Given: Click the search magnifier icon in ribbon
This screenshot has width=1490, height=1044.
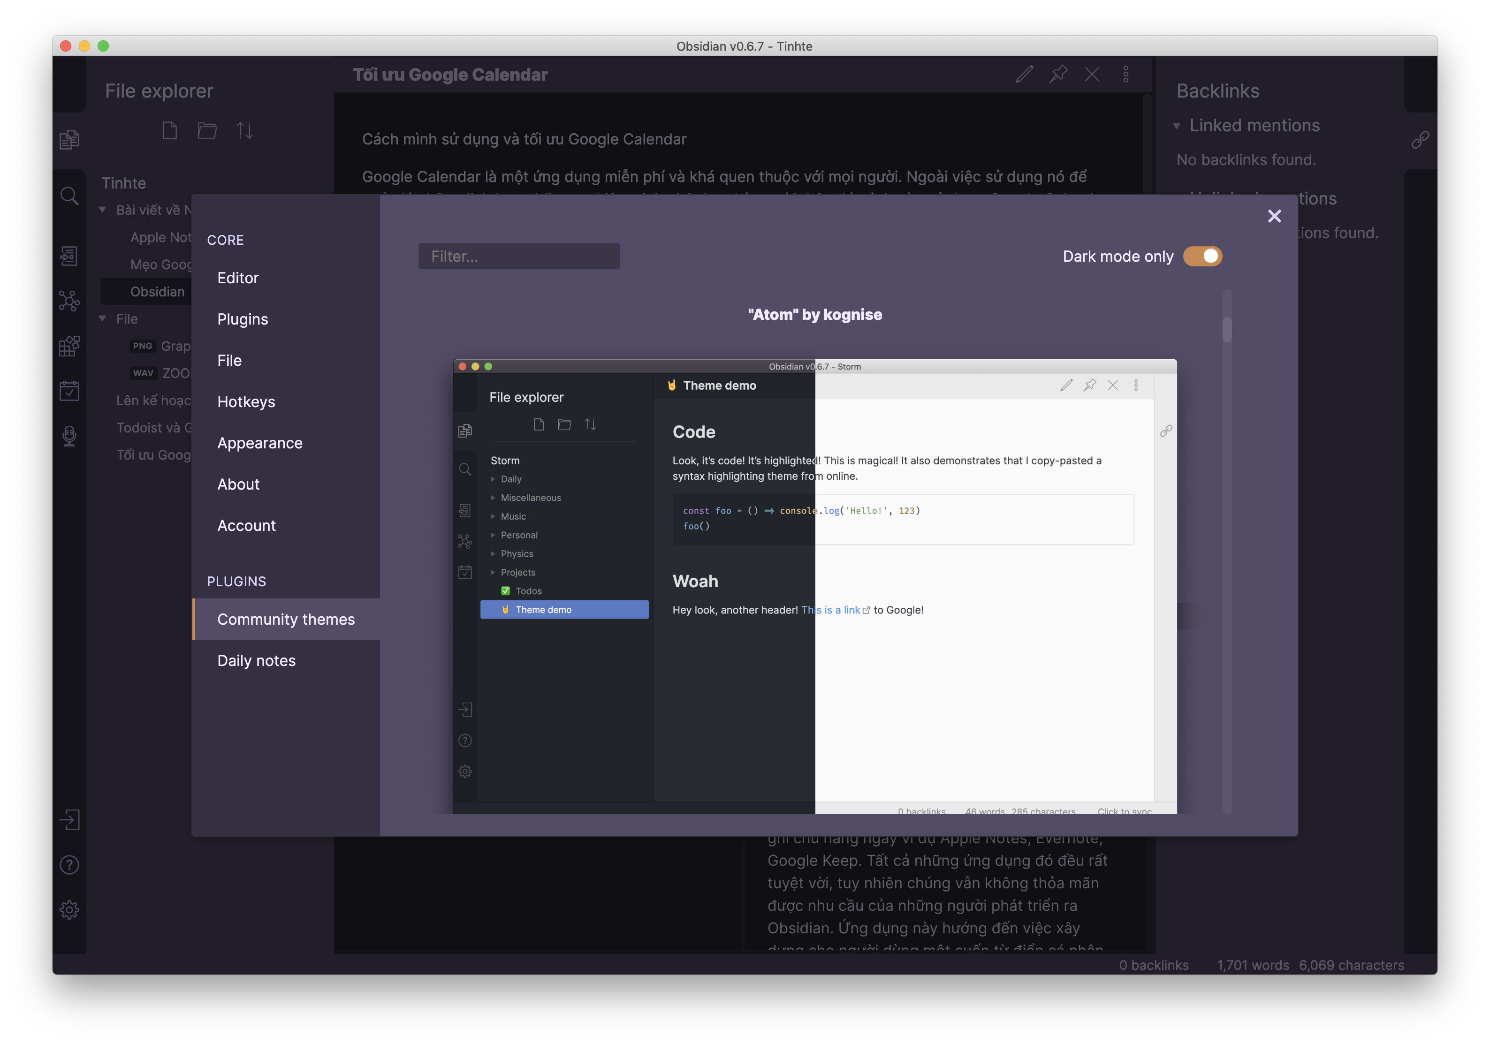Looking at the screenshot, I should (x=69, y=195).
